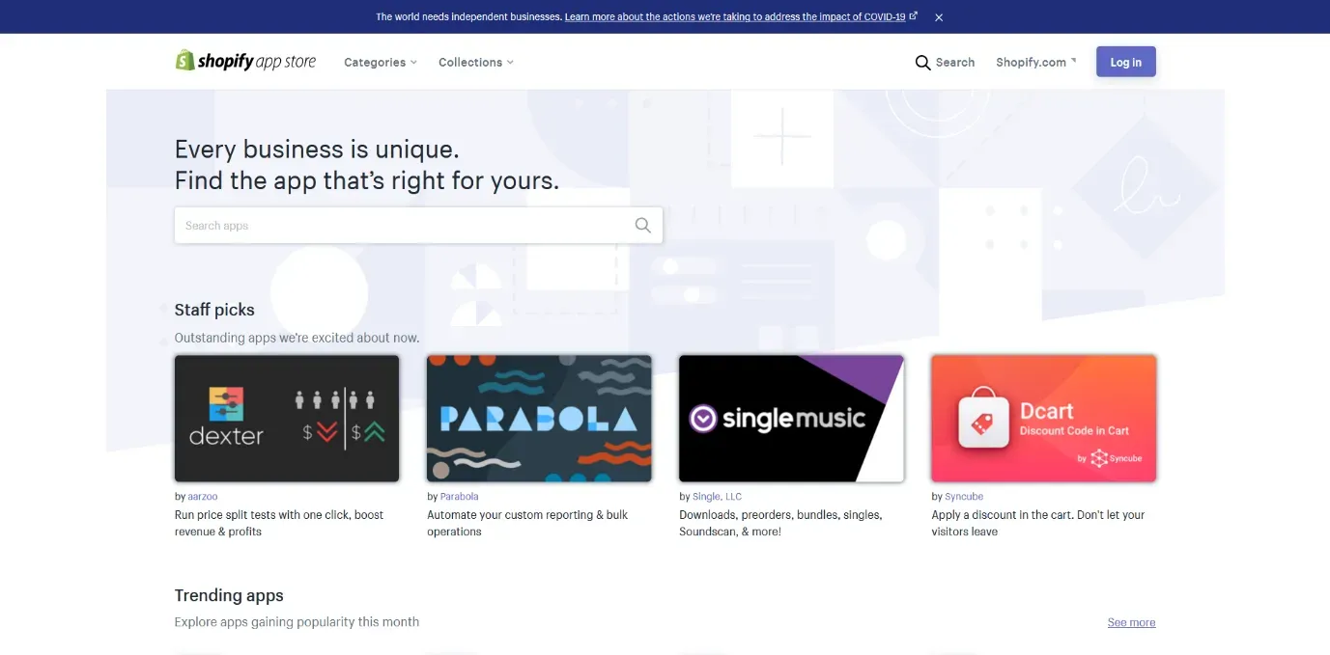Open the Dcart Discount Code app image
The height and width of the screenshot is (655, 1330).
pos(1043,419)
